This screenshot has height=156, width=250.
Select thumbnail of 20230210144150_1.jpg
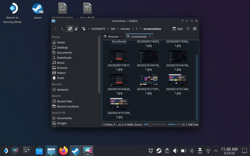tap(148, 56)
